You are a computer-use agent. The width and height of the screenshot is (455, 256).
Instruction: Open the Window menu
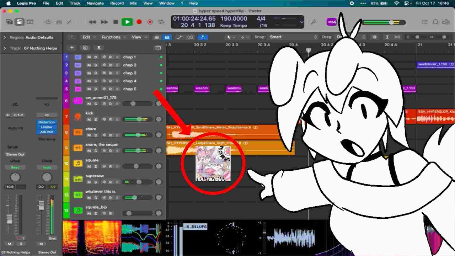[167, 3]
